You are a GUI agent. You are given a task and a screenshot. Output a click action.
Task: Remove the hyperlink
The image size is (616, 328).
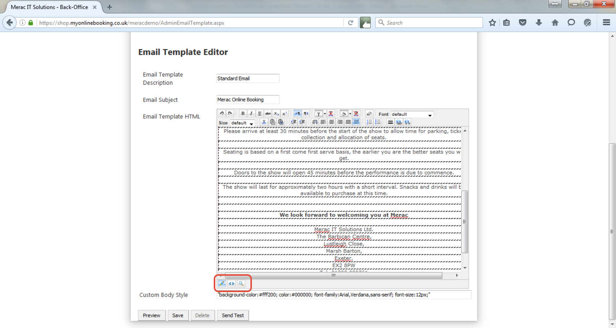click(x=407, y=122)
